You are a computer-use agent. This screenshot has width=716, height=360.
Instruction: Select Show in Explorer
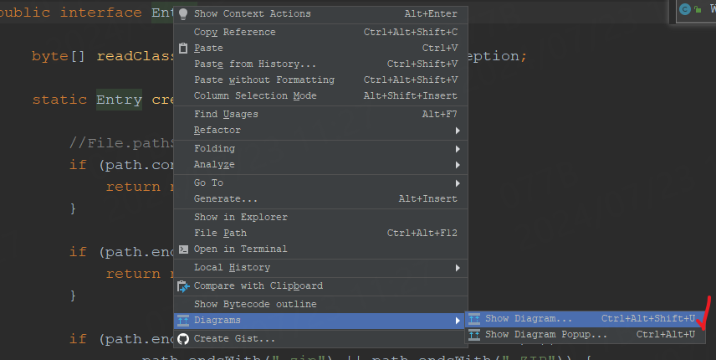320,217
